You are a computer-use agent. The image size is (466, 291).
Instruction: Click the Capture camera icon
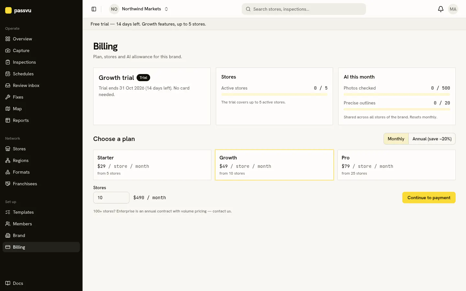click(8, 50)
